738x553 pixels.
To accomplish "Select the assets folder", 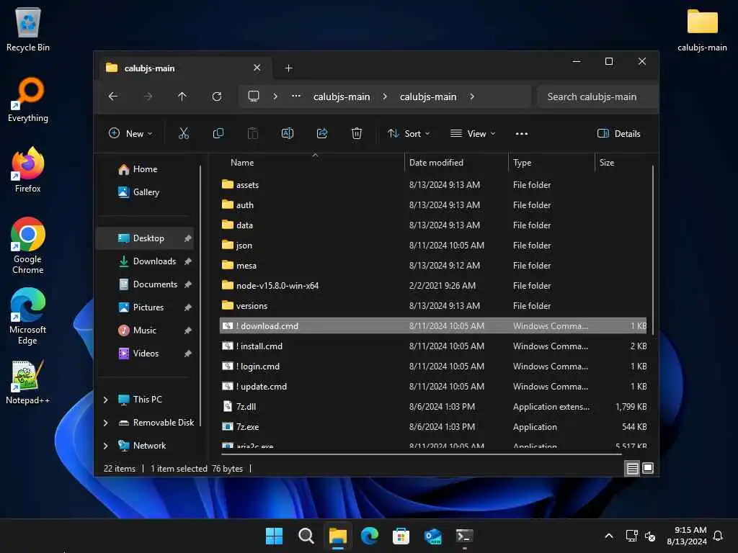I will tap(433, 185).
